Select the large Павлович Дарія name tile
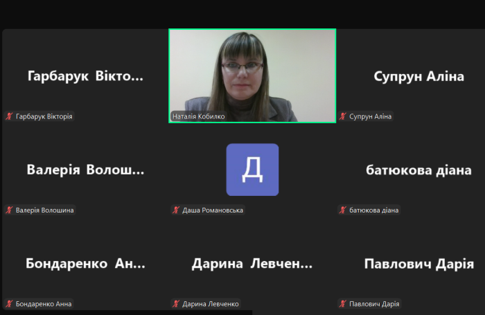This screenshot has width=485, height=315. (x=418, y=264)
